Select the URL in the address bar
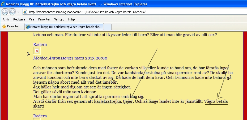The width and height of the screenshot is (247, 120). pyautogui.click(x=87, y=12)
